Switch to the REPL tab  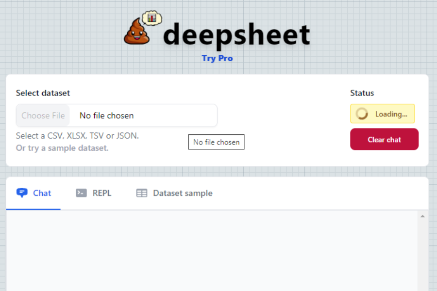coord(93,193)
